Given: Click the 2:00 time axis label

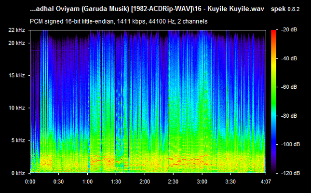Looking at the screenshot, I should 145,181.
